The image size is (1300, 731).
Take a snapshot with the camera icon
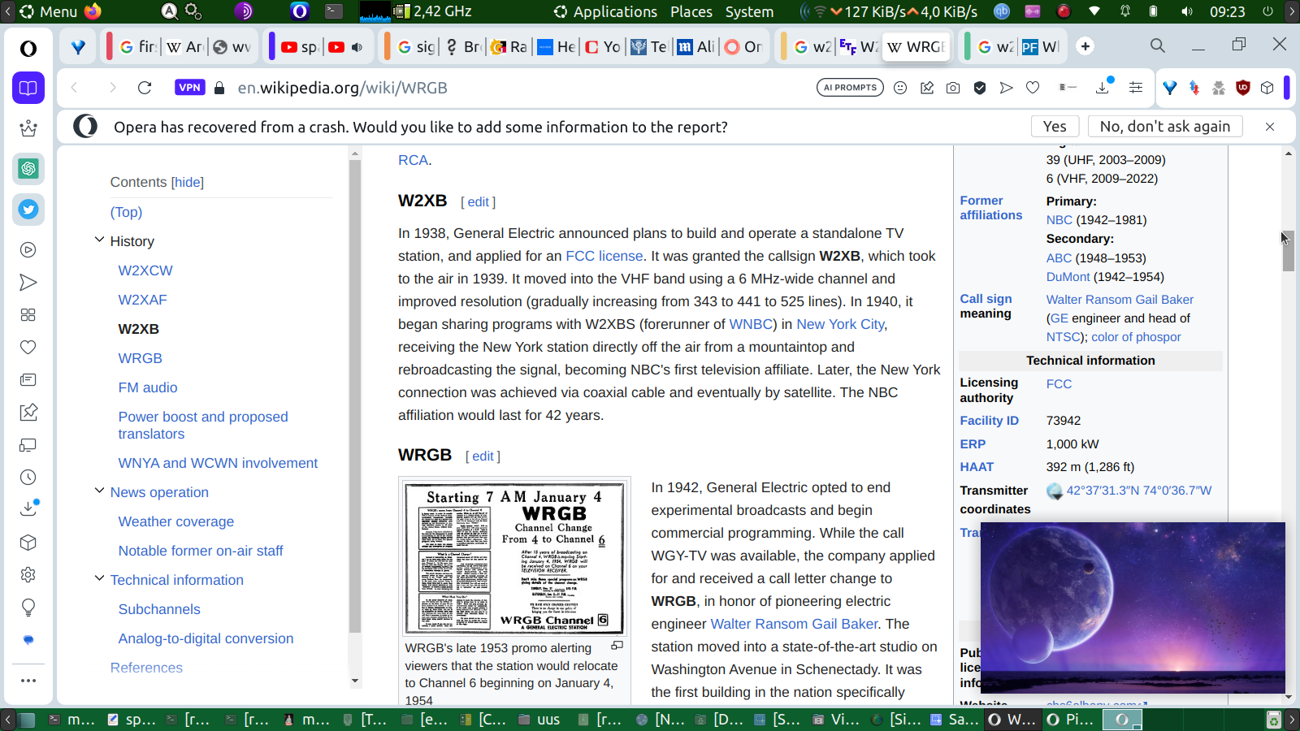click(x=953, y=88)
